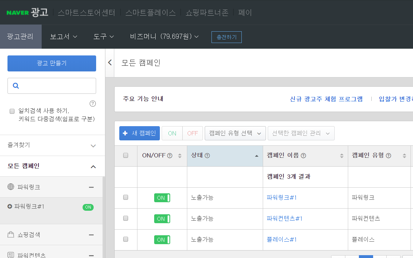Screen dimensions: 413x258
Task: Click the NAVER 광고 logo
Action: click(27, 12)
